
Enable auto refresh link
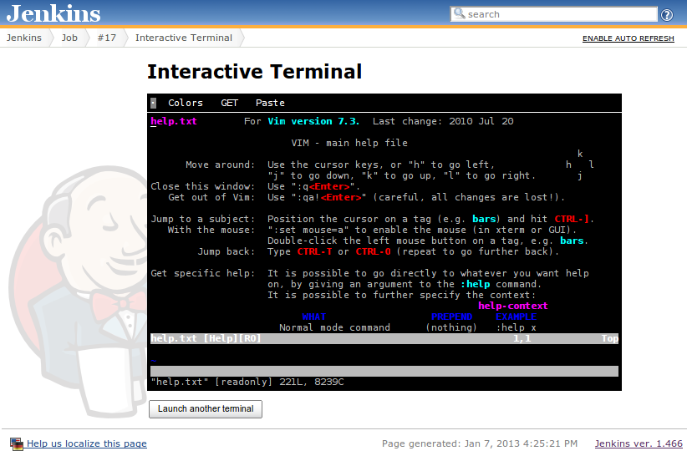(x=628, y=38)
